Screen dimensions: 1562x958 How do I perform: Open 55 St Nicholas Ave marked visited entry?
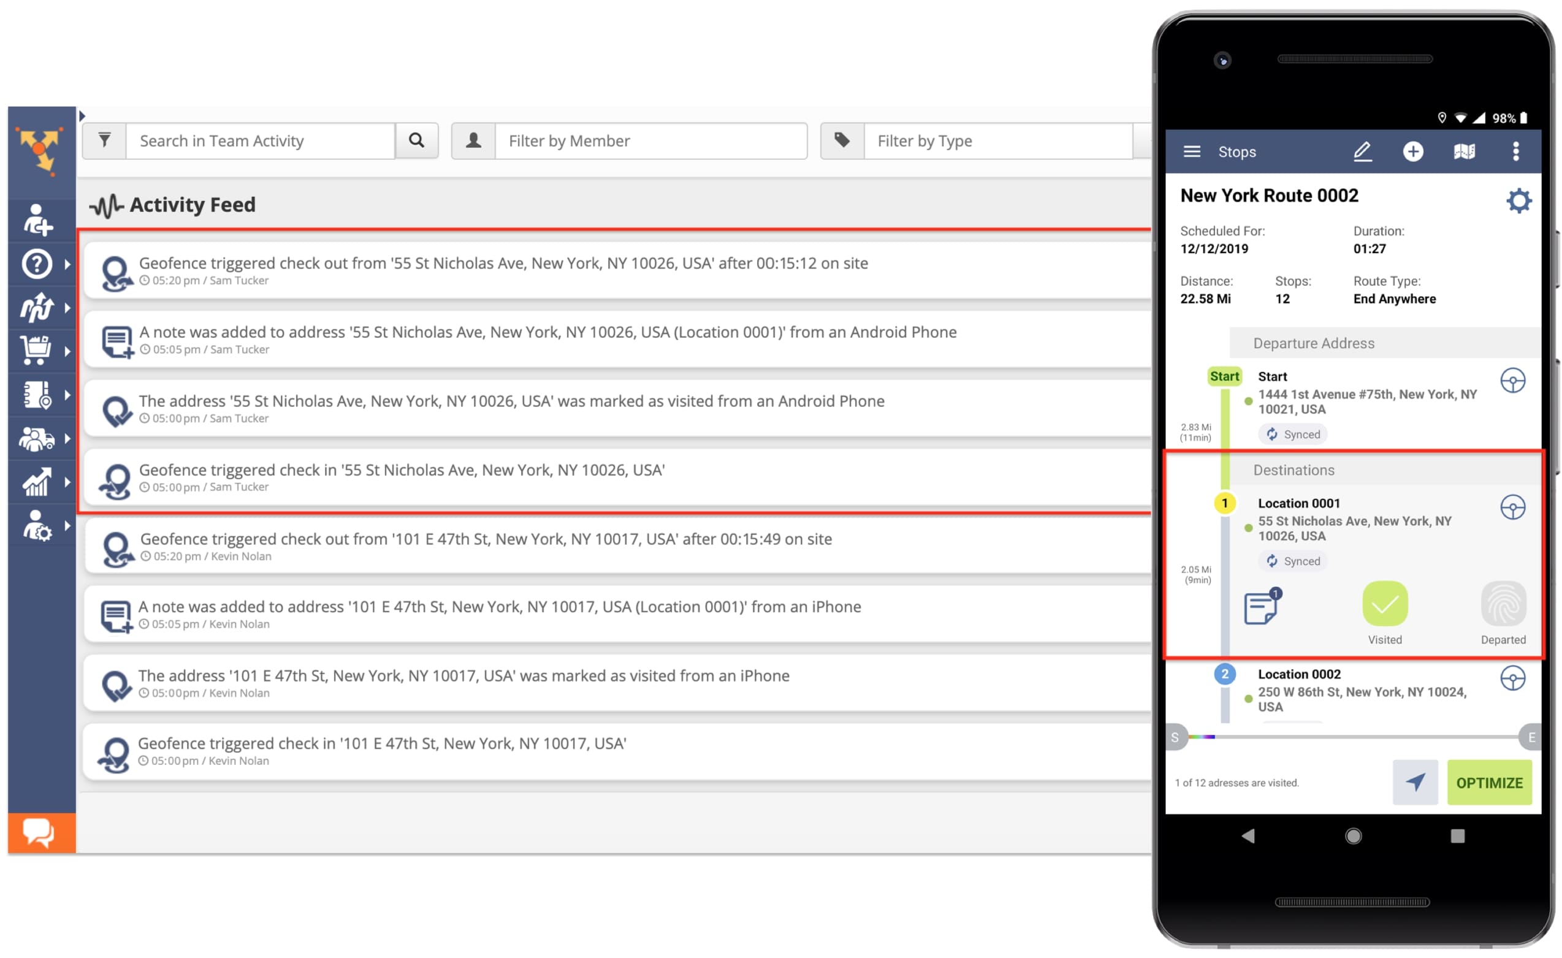coord(617,409)
